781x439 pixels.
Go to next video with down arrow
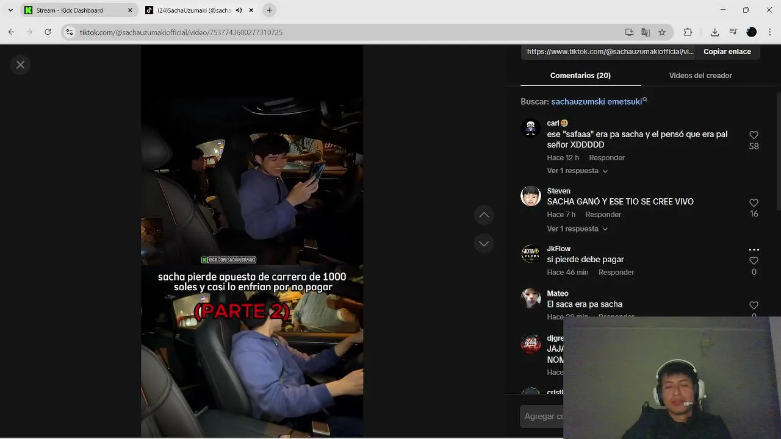coord(484,243)
